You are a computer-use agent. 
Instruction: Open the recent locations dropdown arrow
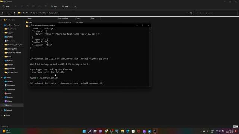(x=11, y=13)
